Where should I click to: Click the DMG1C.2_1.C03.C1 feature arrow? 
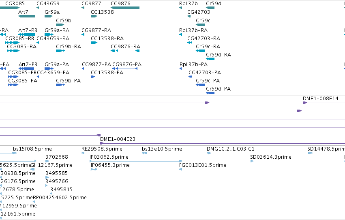tap(209, 153)
